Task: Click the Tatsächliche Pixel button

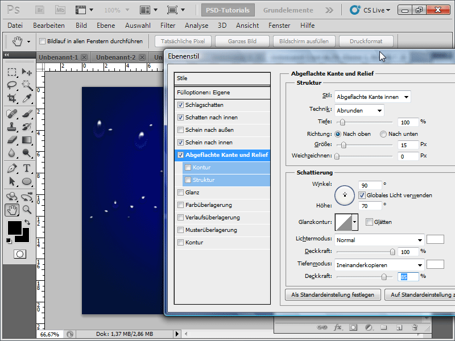Action: [x=183, y=41]
